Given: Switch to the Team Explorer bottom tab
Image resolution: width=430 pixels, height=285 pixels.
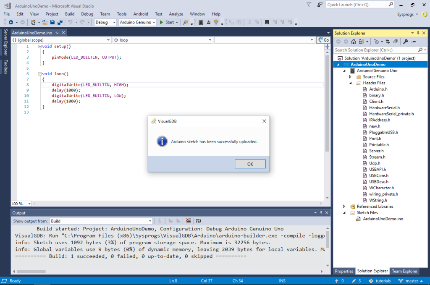Looking at the screenshot, I should point(404,271).
